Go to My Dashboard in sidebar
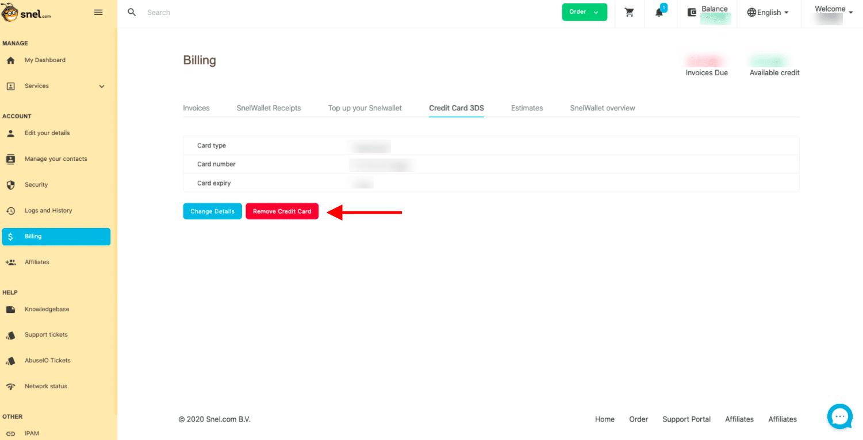The image size is (863, 440). (x=45, y=60)
